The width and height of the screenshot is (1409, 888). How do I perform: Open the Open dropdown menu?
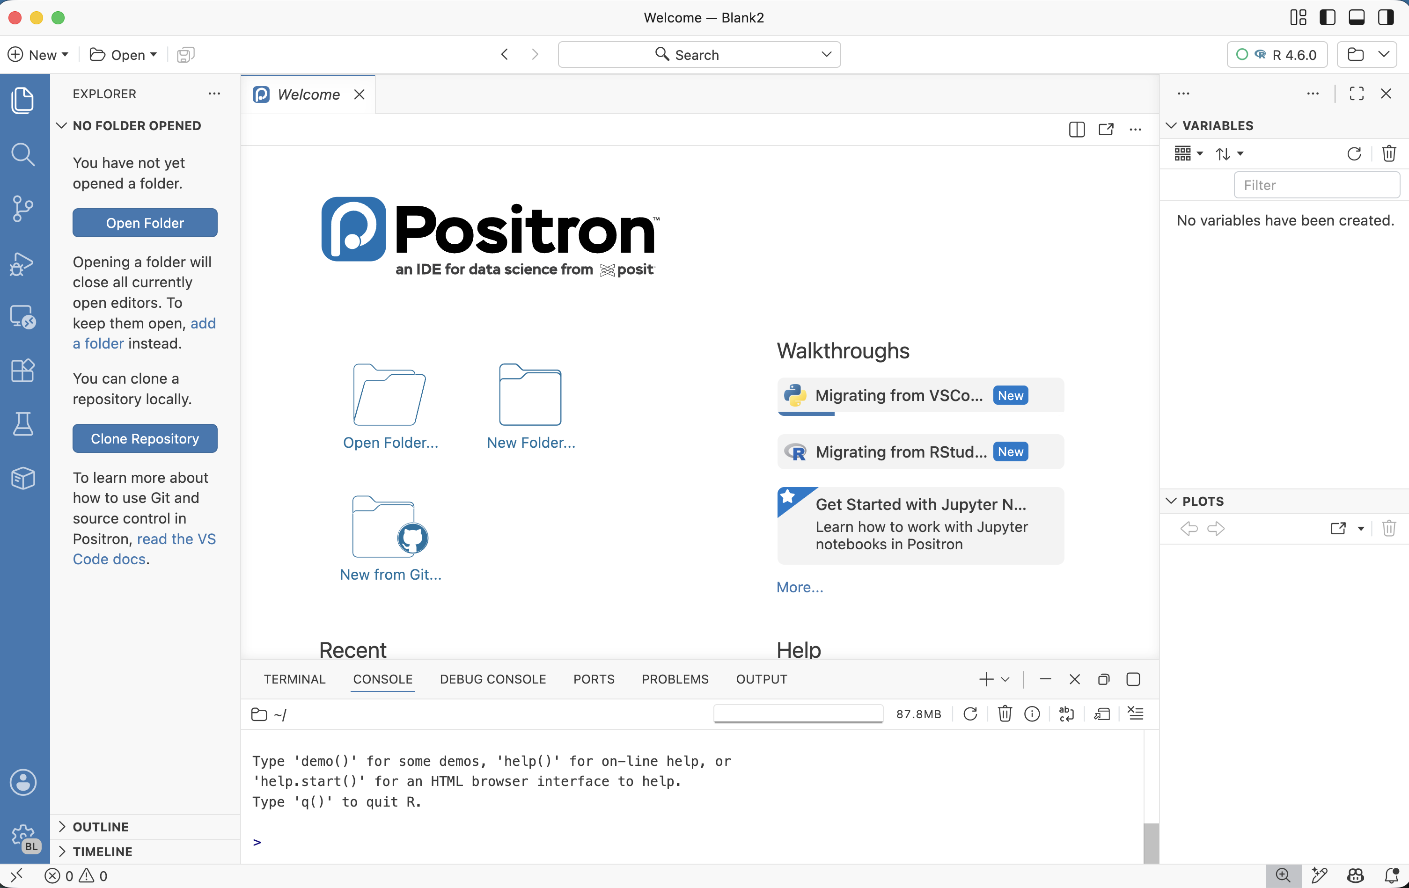pos(124,54)
